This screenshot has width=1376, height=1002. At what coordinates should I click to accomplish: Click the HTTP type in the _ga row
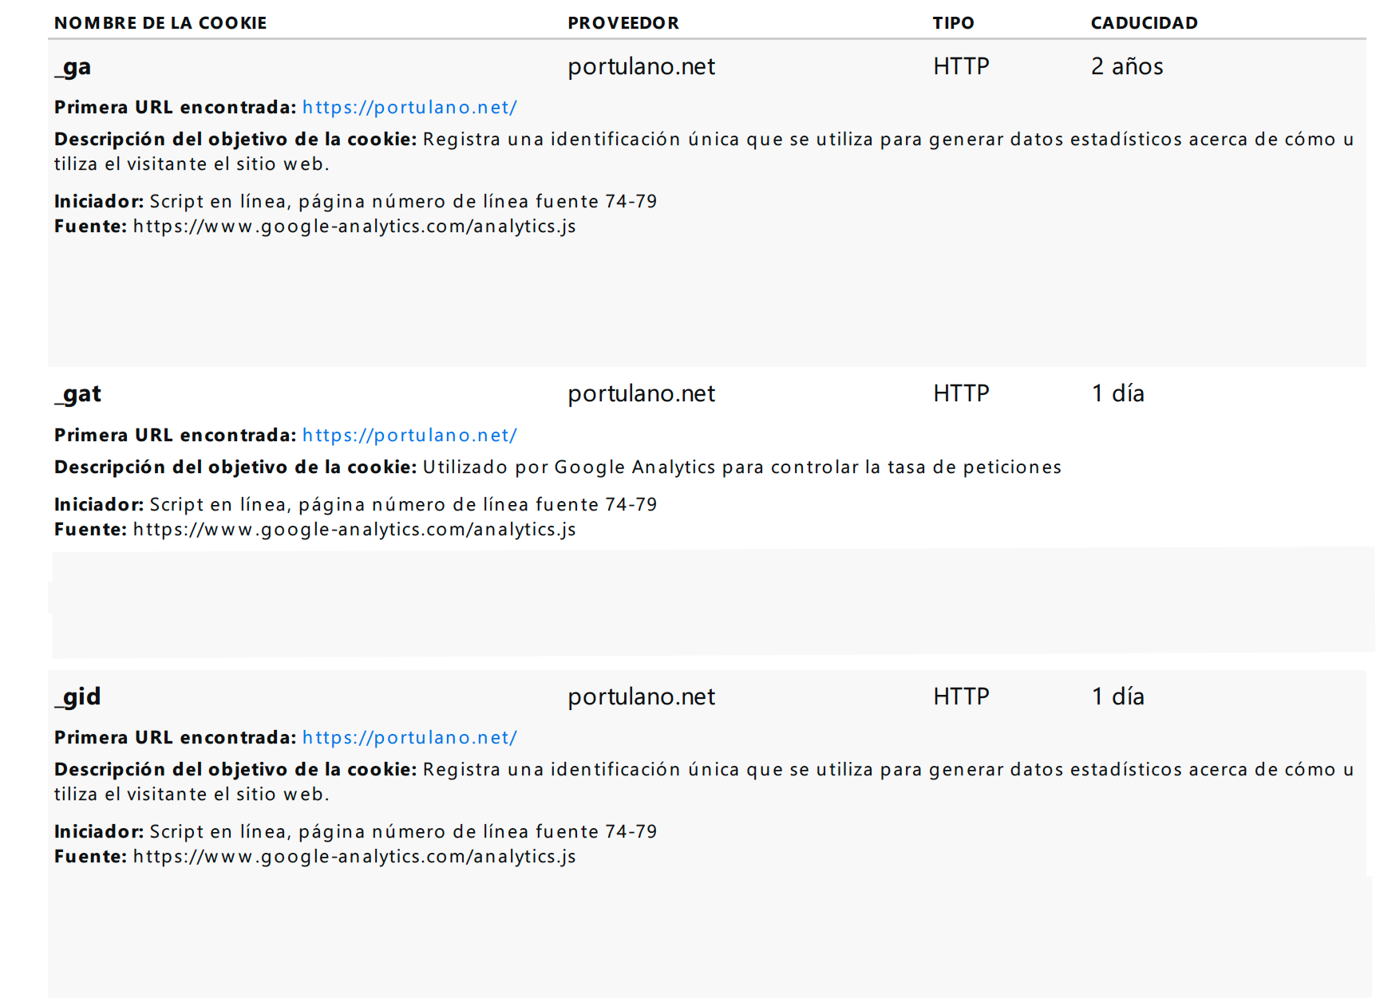click(x=961, y=67)
